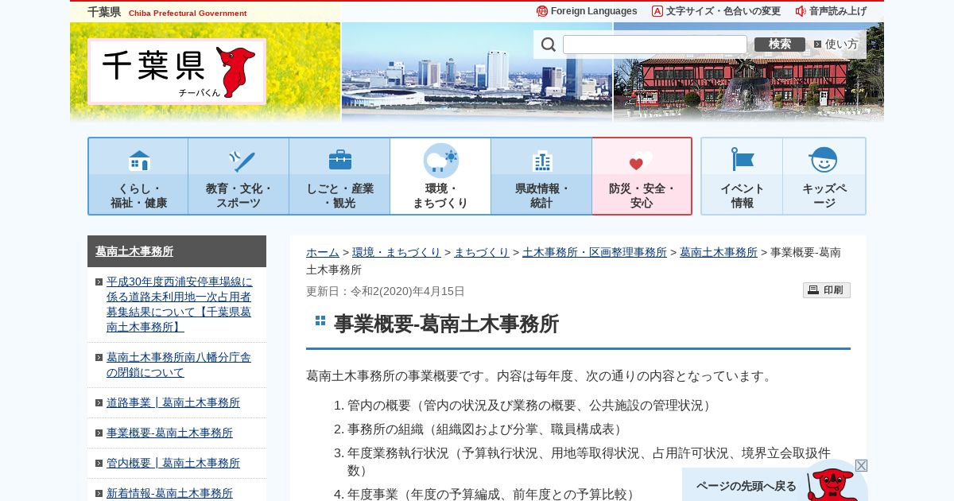The width and height of the screenshot is (954, 501).
Task: Click the smiley face icon for キッズページ
Action: coord(824,160)
